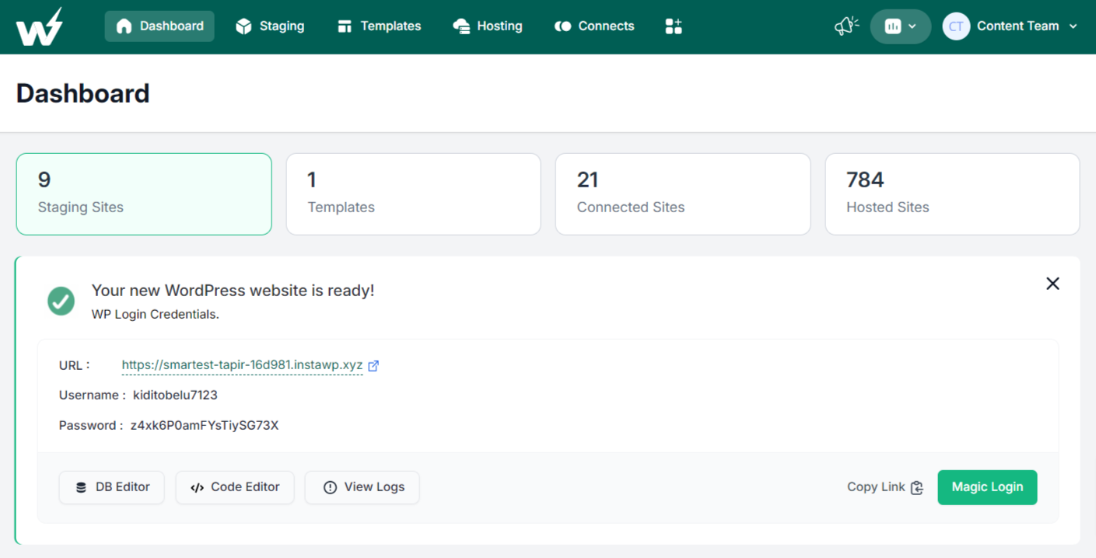
Task: Click the megaphone announcements icon
Action: click(x=846, y=26)
